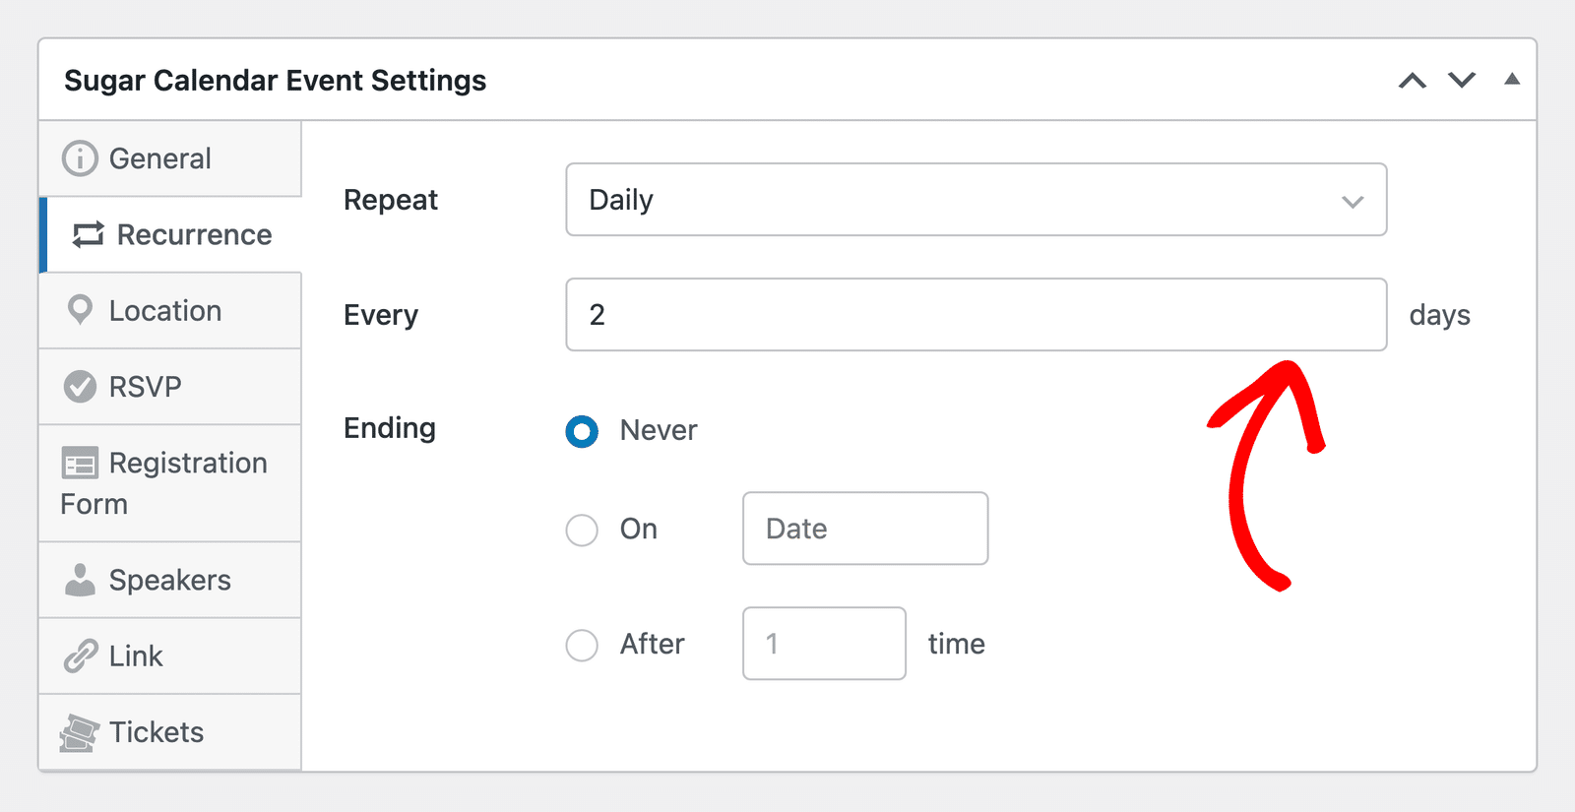Move the settings panel down
The height and width of the screenshot is (812, 1575).
[x=1462, y=81]
